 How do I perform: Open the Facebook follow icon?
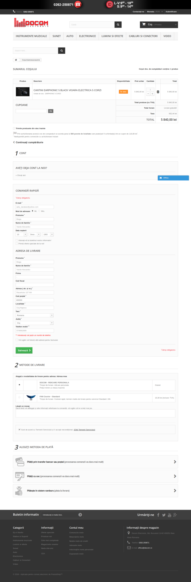[x=158, y=515]
